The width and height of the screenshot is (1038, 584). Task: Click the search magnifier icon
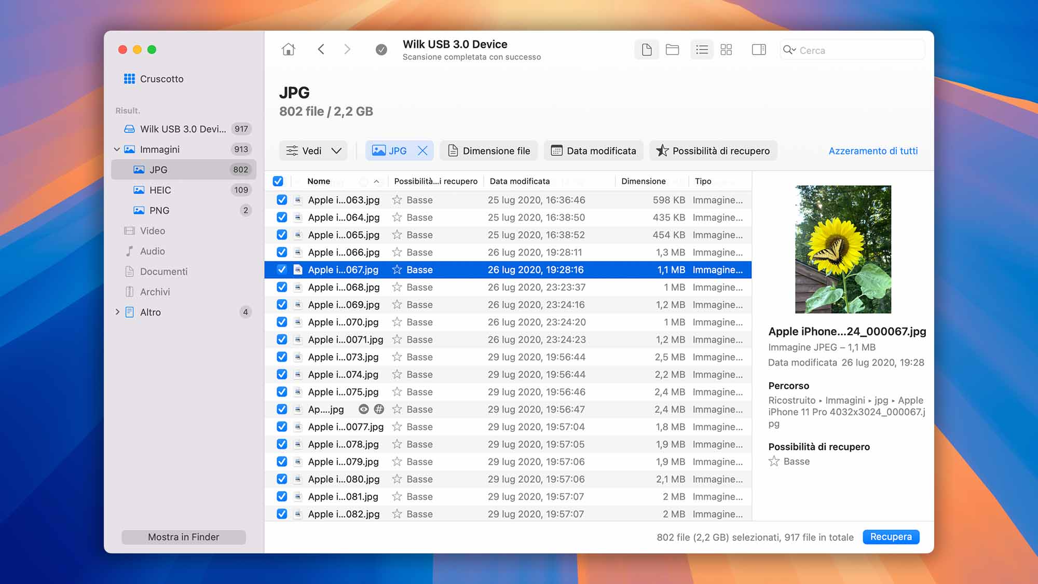[x=789, y=50]
